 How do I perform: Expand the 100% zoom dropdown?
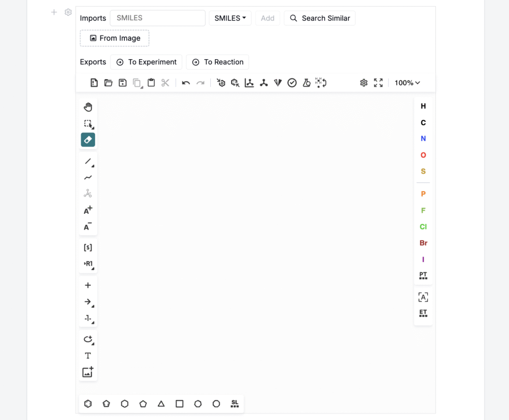(x=407, y=83)
